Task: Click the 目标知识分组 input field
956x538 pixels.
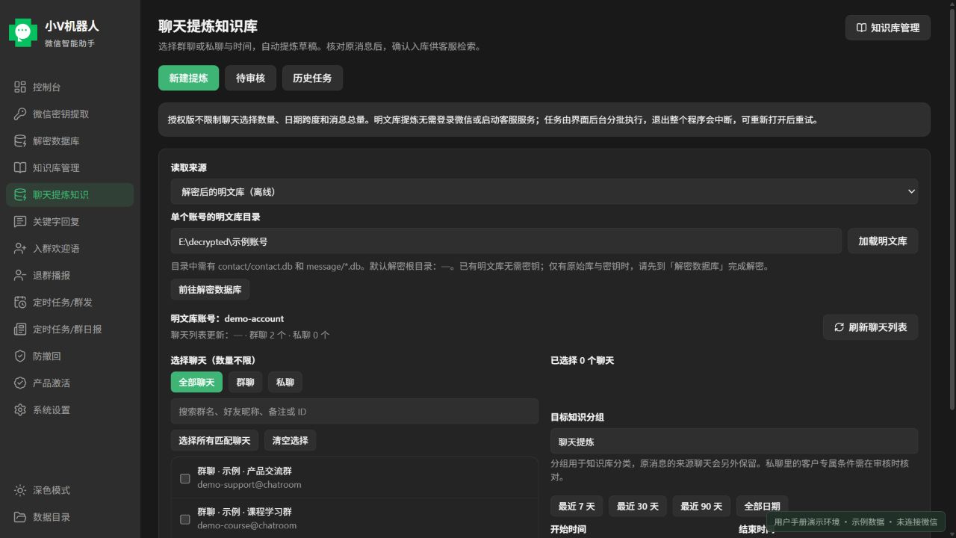Action: pyautogui.click(x=734, y=442)
